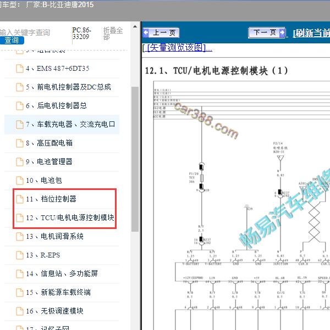Click the PC.86-33209 label
This screenshot has width=330, height=330.
(x=81, y=33)
